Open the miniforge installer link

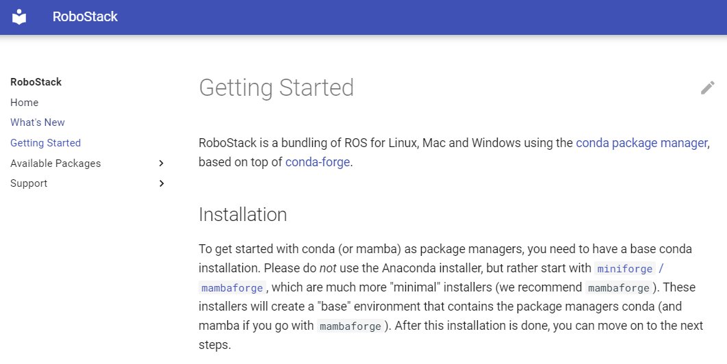coord(624,268)
